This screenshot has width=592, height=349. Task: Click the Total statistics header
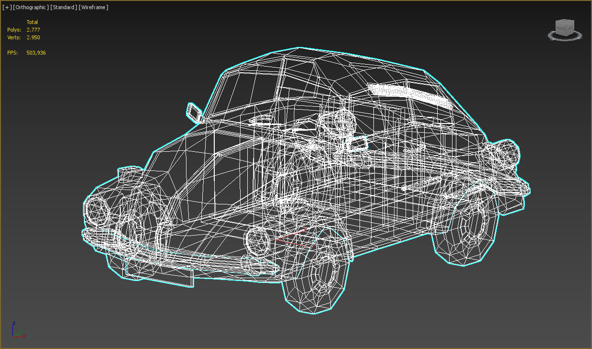[x=32, y=22]
